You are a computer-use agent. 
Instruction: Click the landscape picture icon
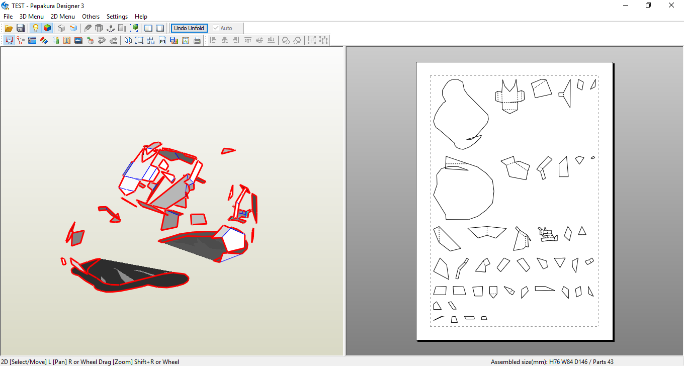(78, 40)
